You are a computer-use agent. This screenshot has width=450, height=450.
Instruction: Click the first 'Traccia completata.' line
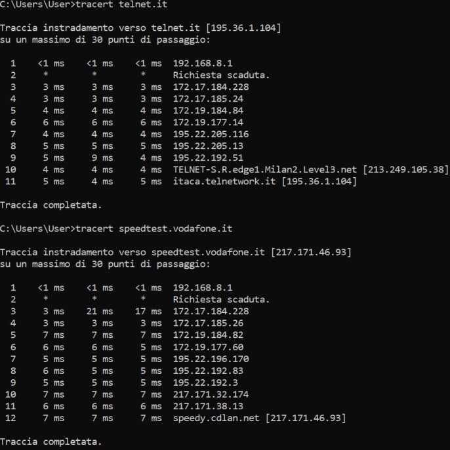[51, 205]
